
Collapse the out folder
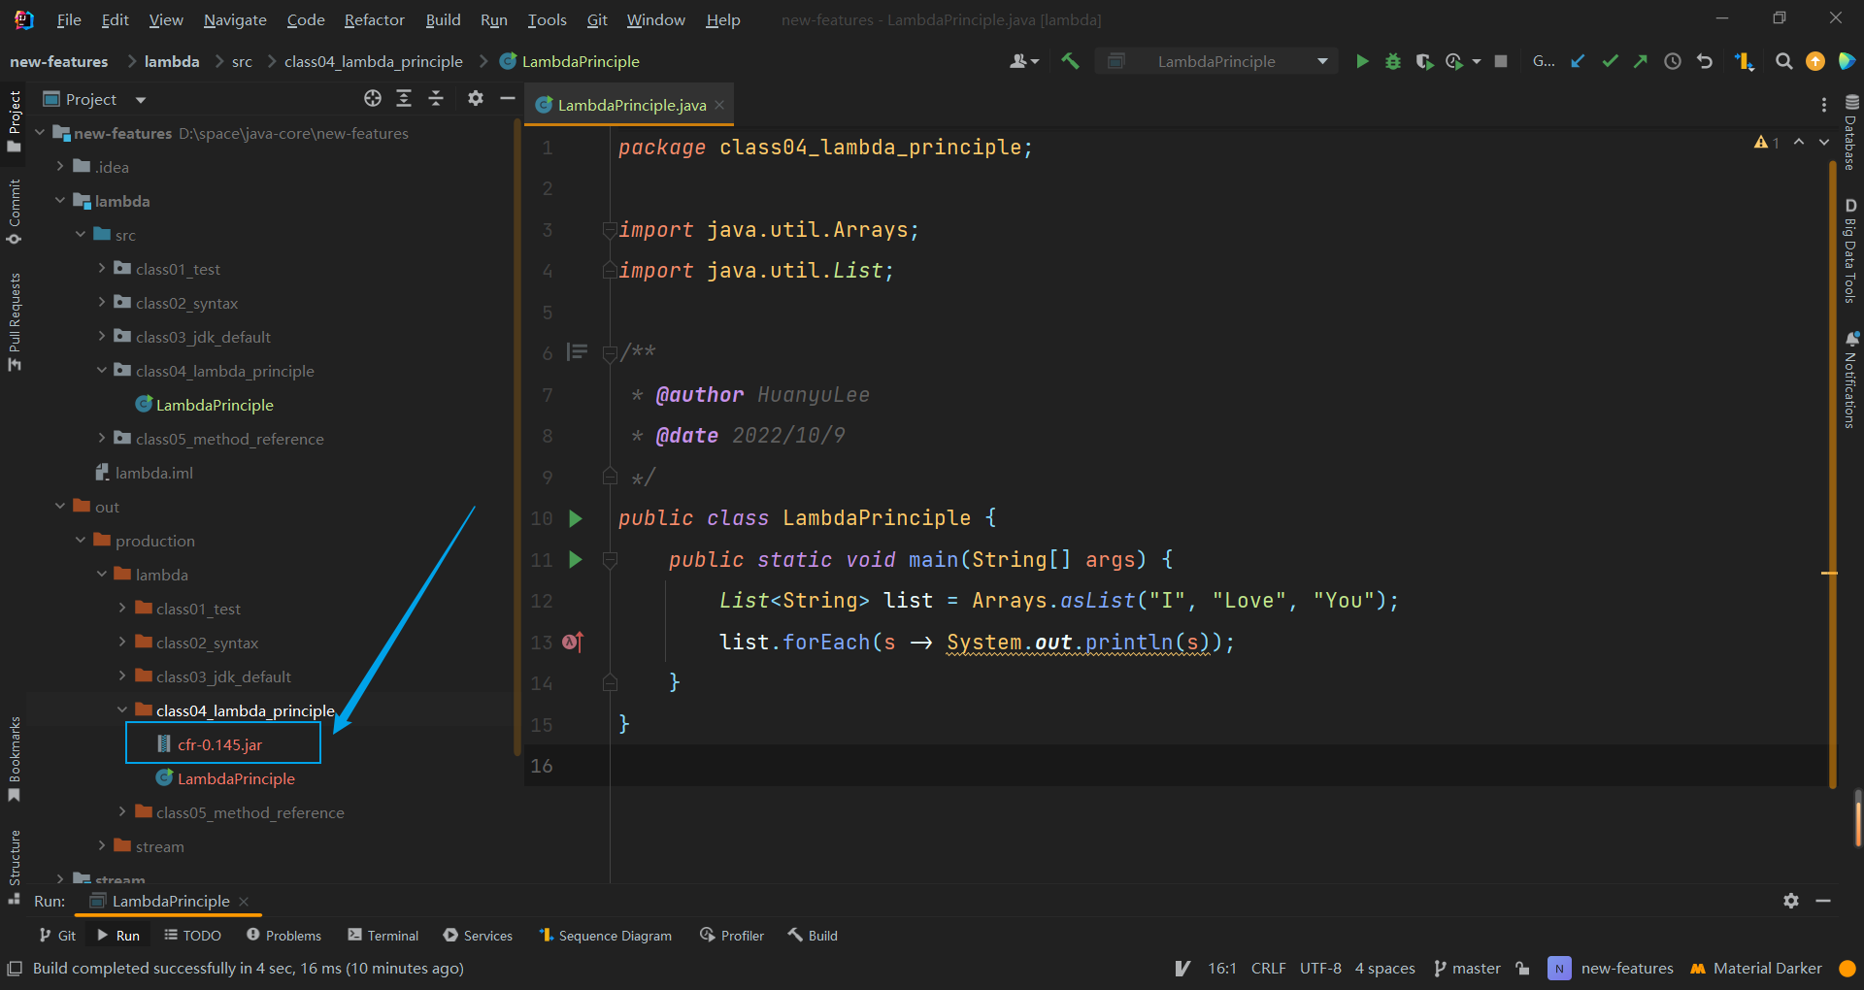tap(60, 506)
